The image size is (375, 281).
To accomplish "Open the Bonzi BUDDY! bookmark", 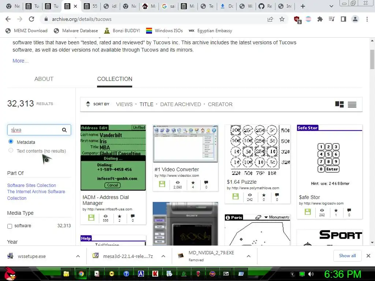I will click(122, 31).
